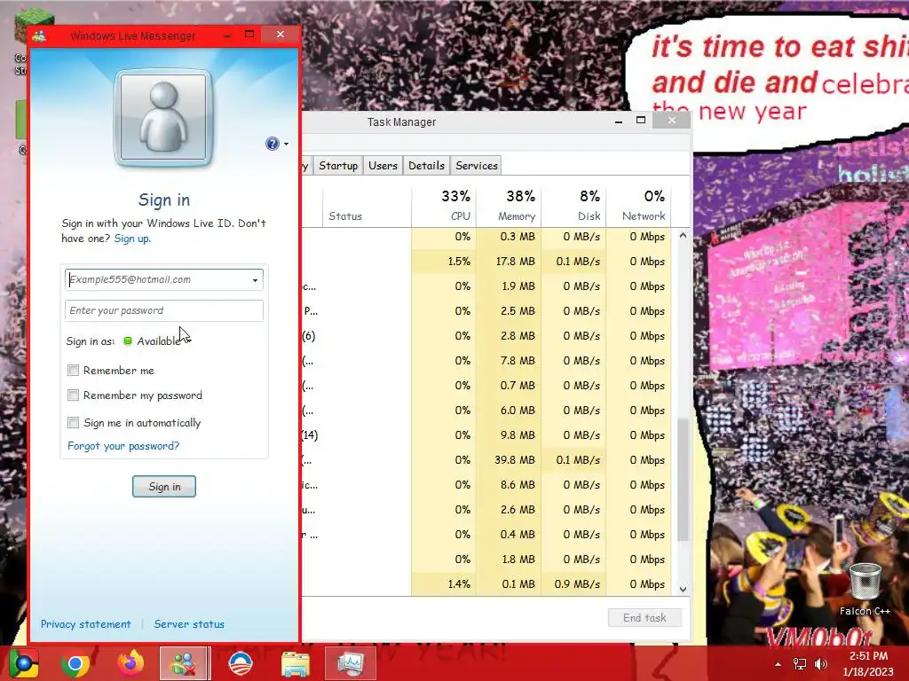Screen dimensions: 909x681
Task: Open the Forgot your password link
Action: (x=123, y=446)
